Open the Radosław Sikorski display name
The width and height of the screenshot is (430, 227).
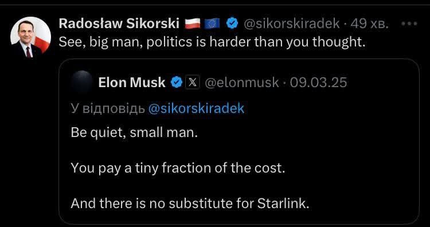pos(119,24)
